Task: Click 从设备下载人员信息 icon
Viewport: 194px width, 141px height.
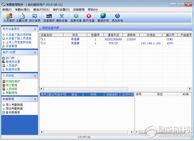Action: 4,38
